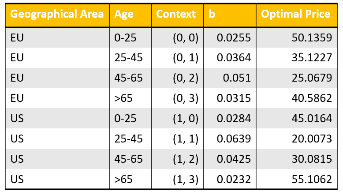Screen dimensions: 343x195
Task: Select the optimal price 30.0815
Action: (x=311, y=159)
